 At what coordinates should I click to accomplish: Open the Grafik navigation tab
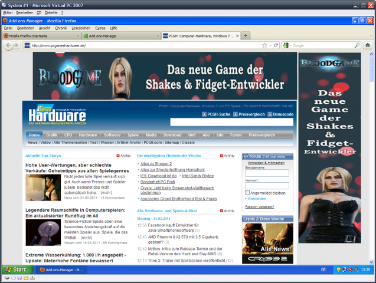click(52, 135)
